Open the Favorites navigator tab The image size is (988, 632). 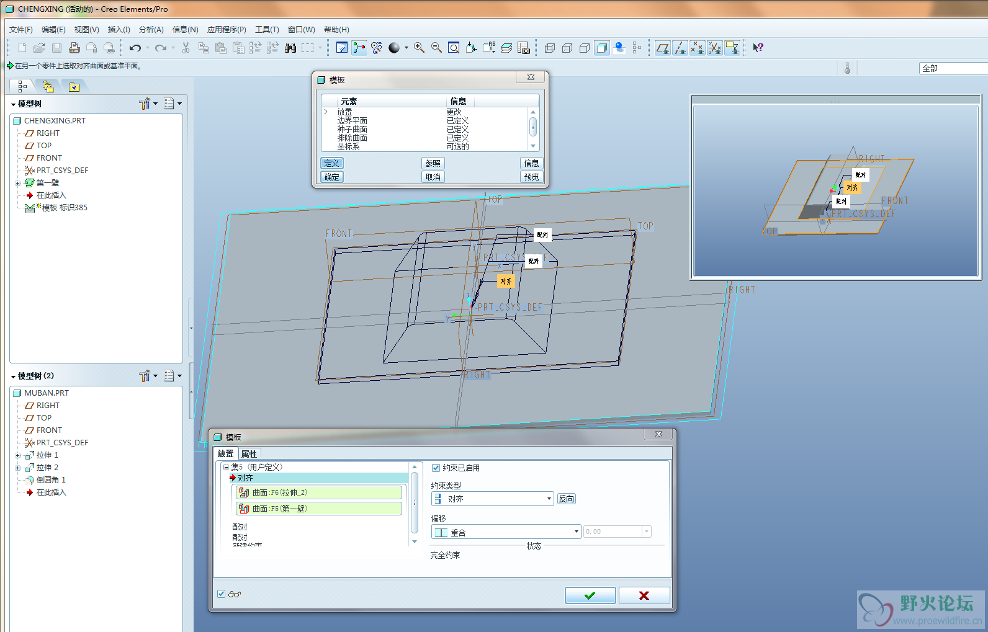pyautogui.click(x=74, y=87)
